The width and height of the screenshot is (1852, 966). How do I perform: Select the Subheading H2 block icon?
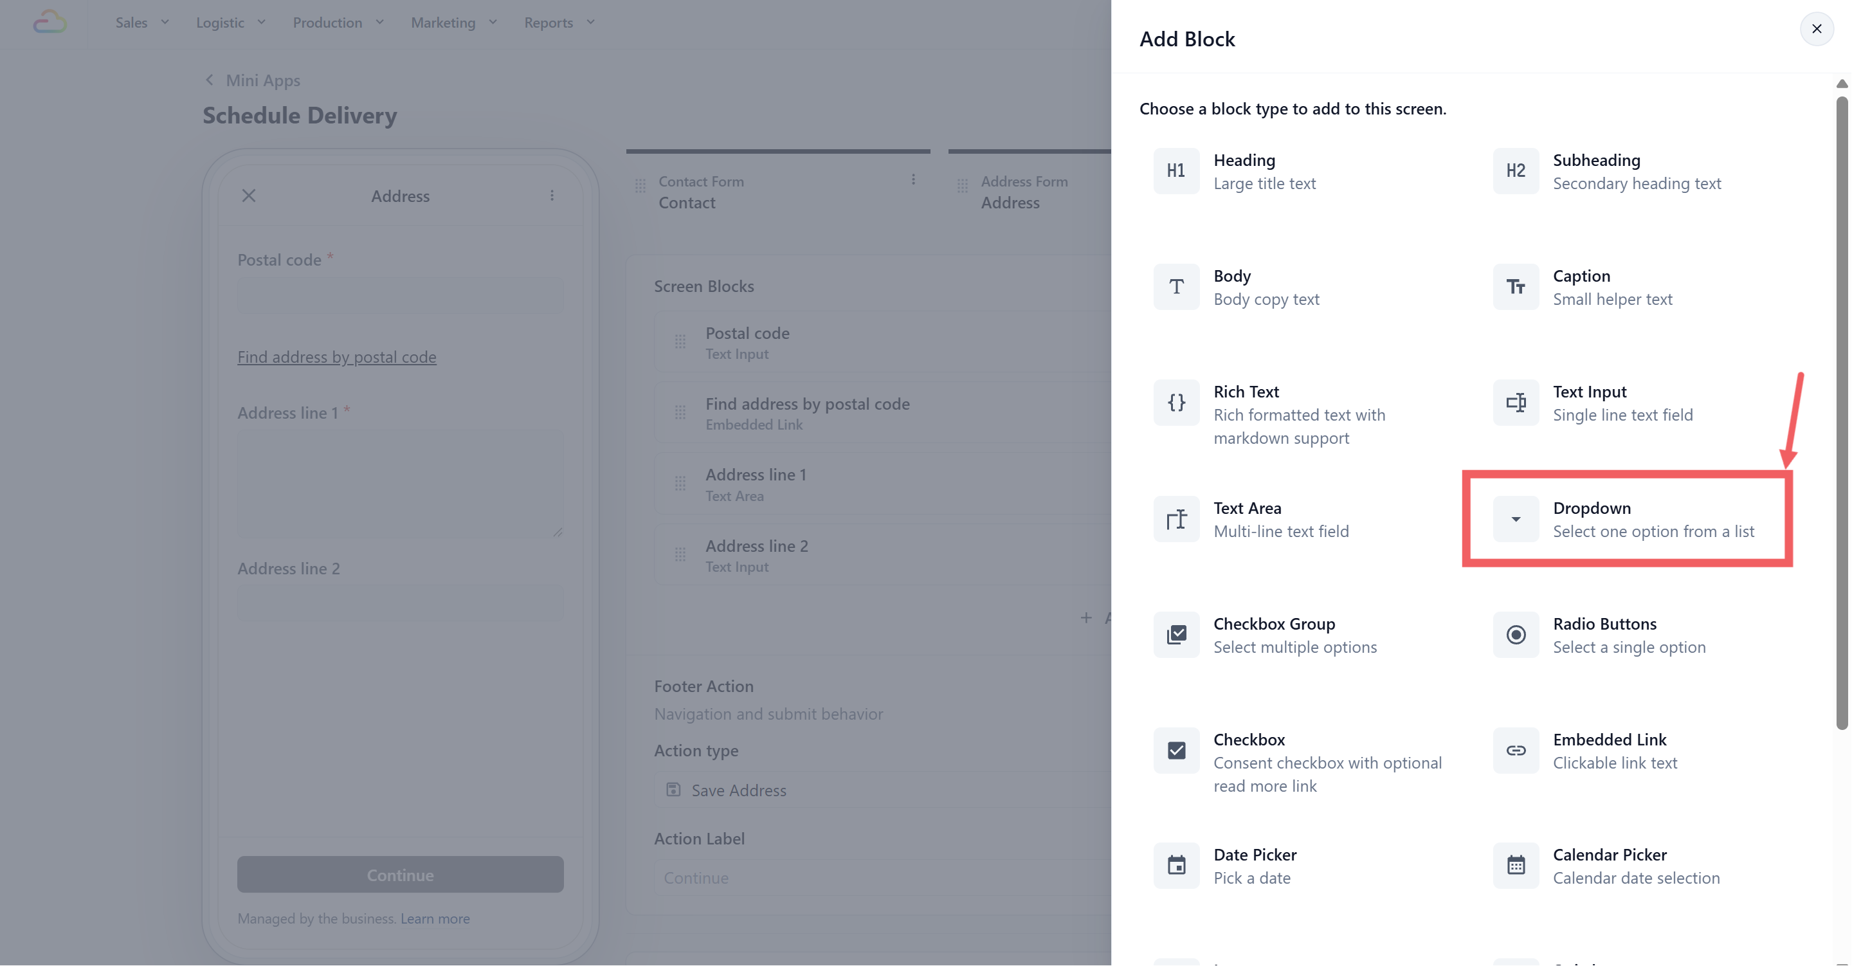click(1516, 171)
